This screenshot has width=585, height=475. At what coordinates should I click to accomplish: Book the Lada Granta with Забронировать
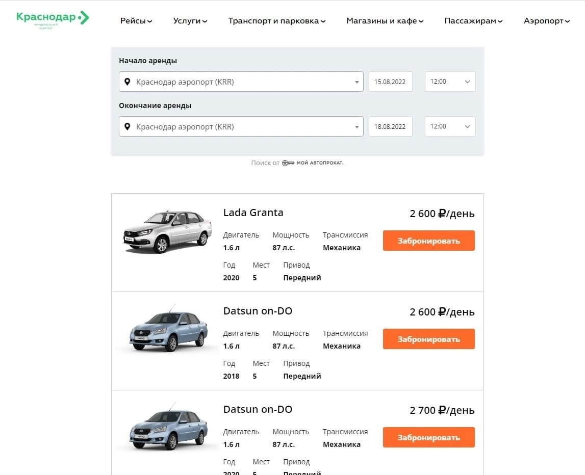click(x=428, y=241)
